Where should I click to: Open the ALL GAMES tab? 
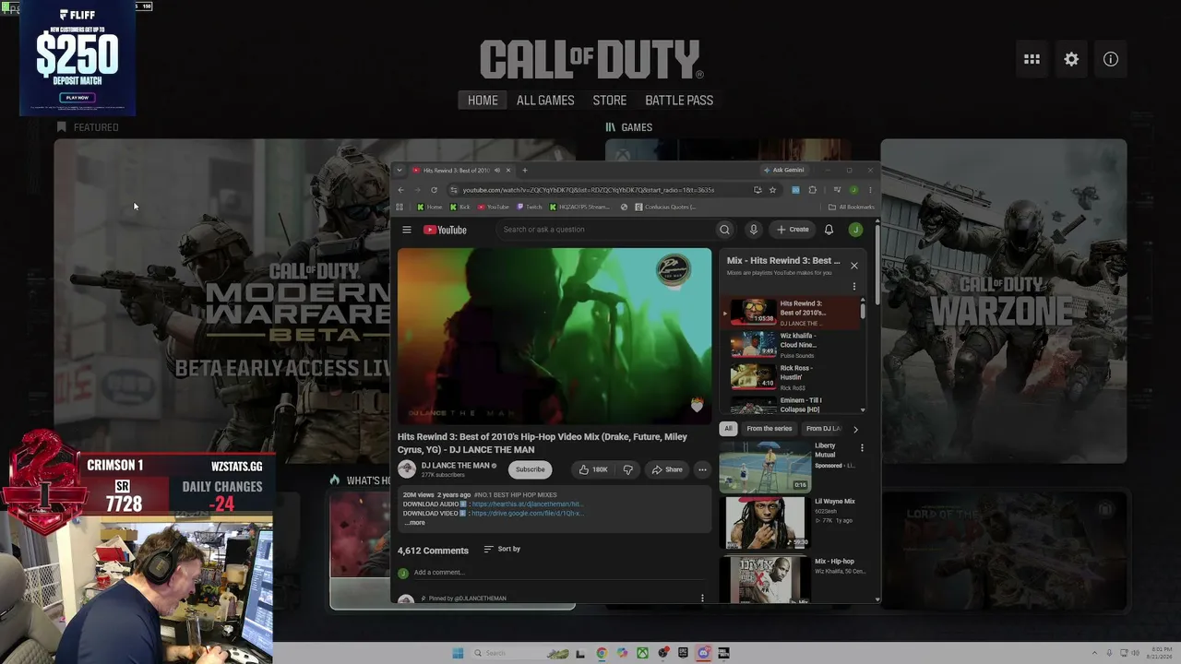click(545, 101)
